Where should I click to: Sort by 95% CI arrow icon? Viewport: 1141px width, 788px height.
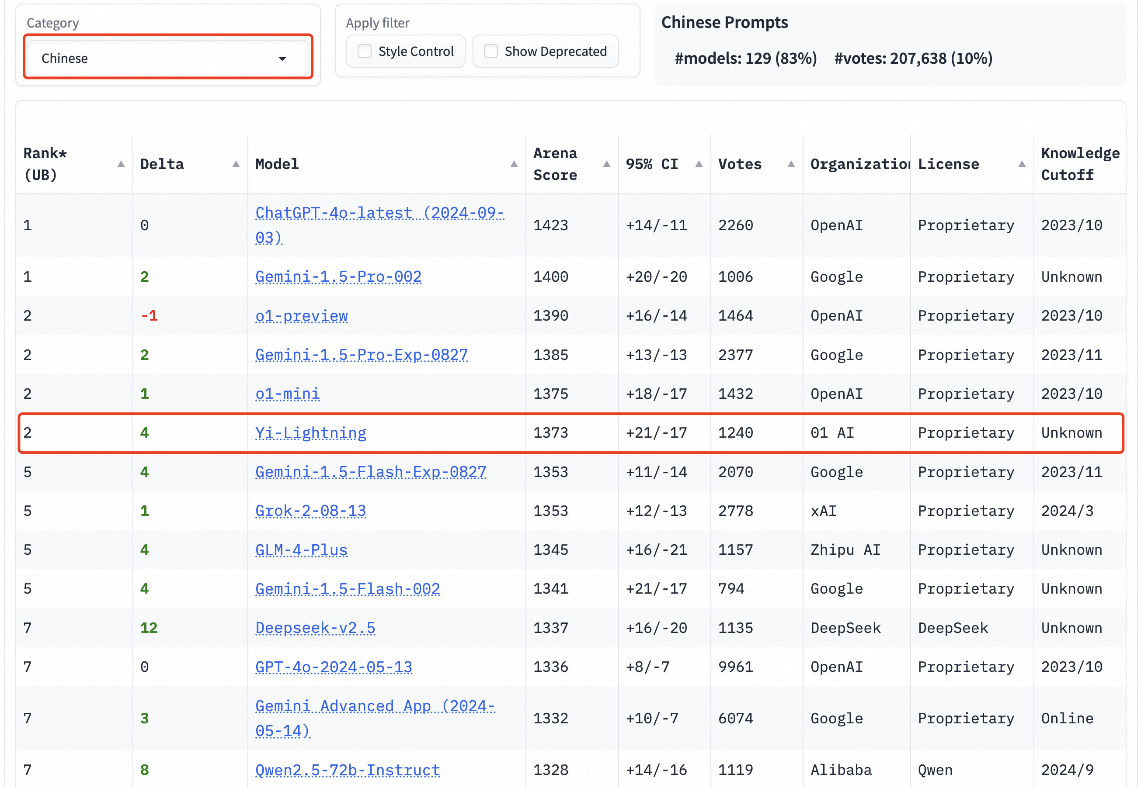point(698,164)
